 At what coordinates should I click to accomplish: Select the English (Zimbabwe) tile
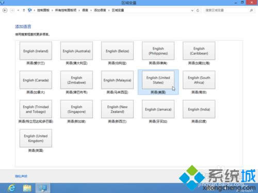click(x=76, y=80)
